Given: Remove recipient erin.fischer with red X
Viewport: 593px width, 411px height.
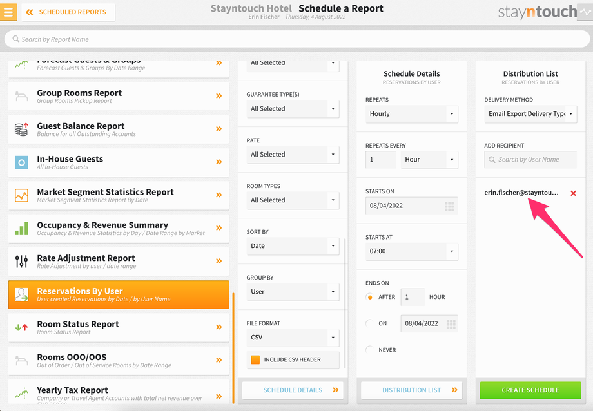Looking at the screenshot, I should (573, 193).
